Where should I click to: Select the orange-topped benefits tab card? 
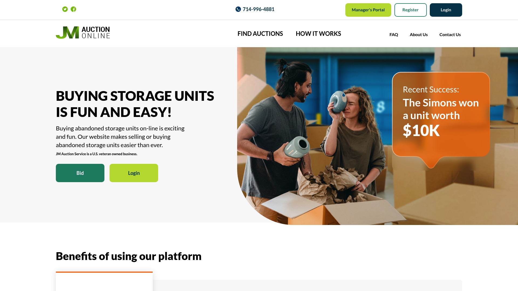104,281
